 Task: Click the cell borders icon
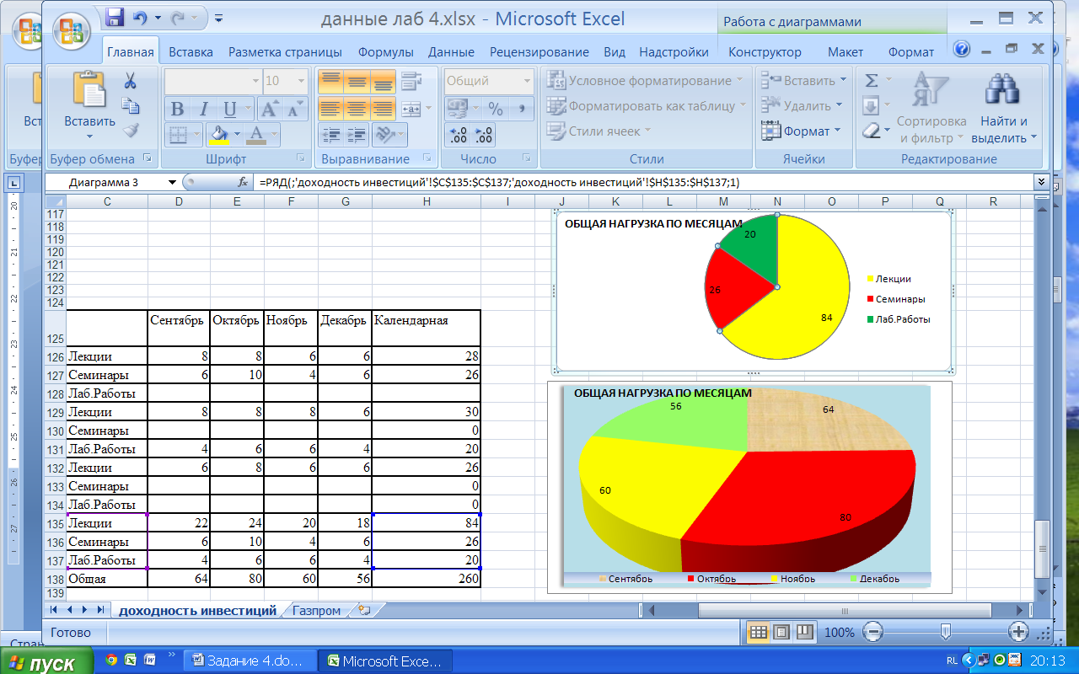(x=178, y=135)
